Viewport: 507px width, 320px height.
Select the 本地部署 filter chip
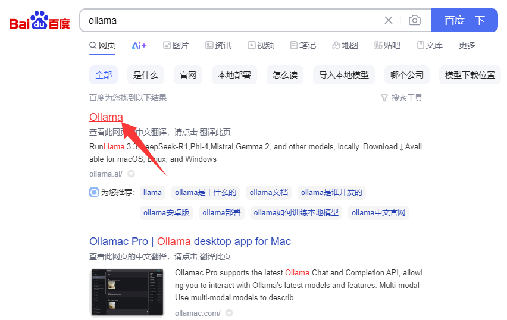coord(234,75)
